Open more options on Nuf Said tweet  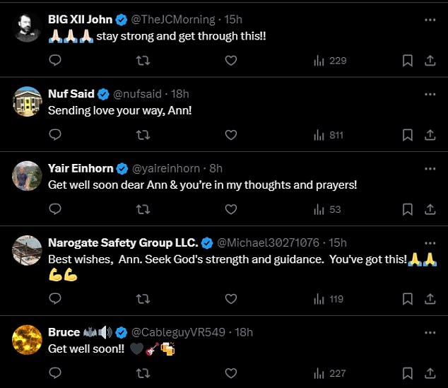[430, 94]
